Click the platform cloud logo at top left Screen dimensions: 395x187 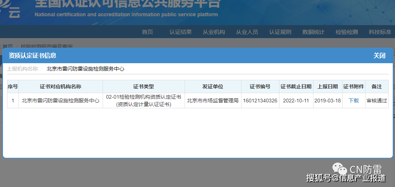(x=10, y=9)
